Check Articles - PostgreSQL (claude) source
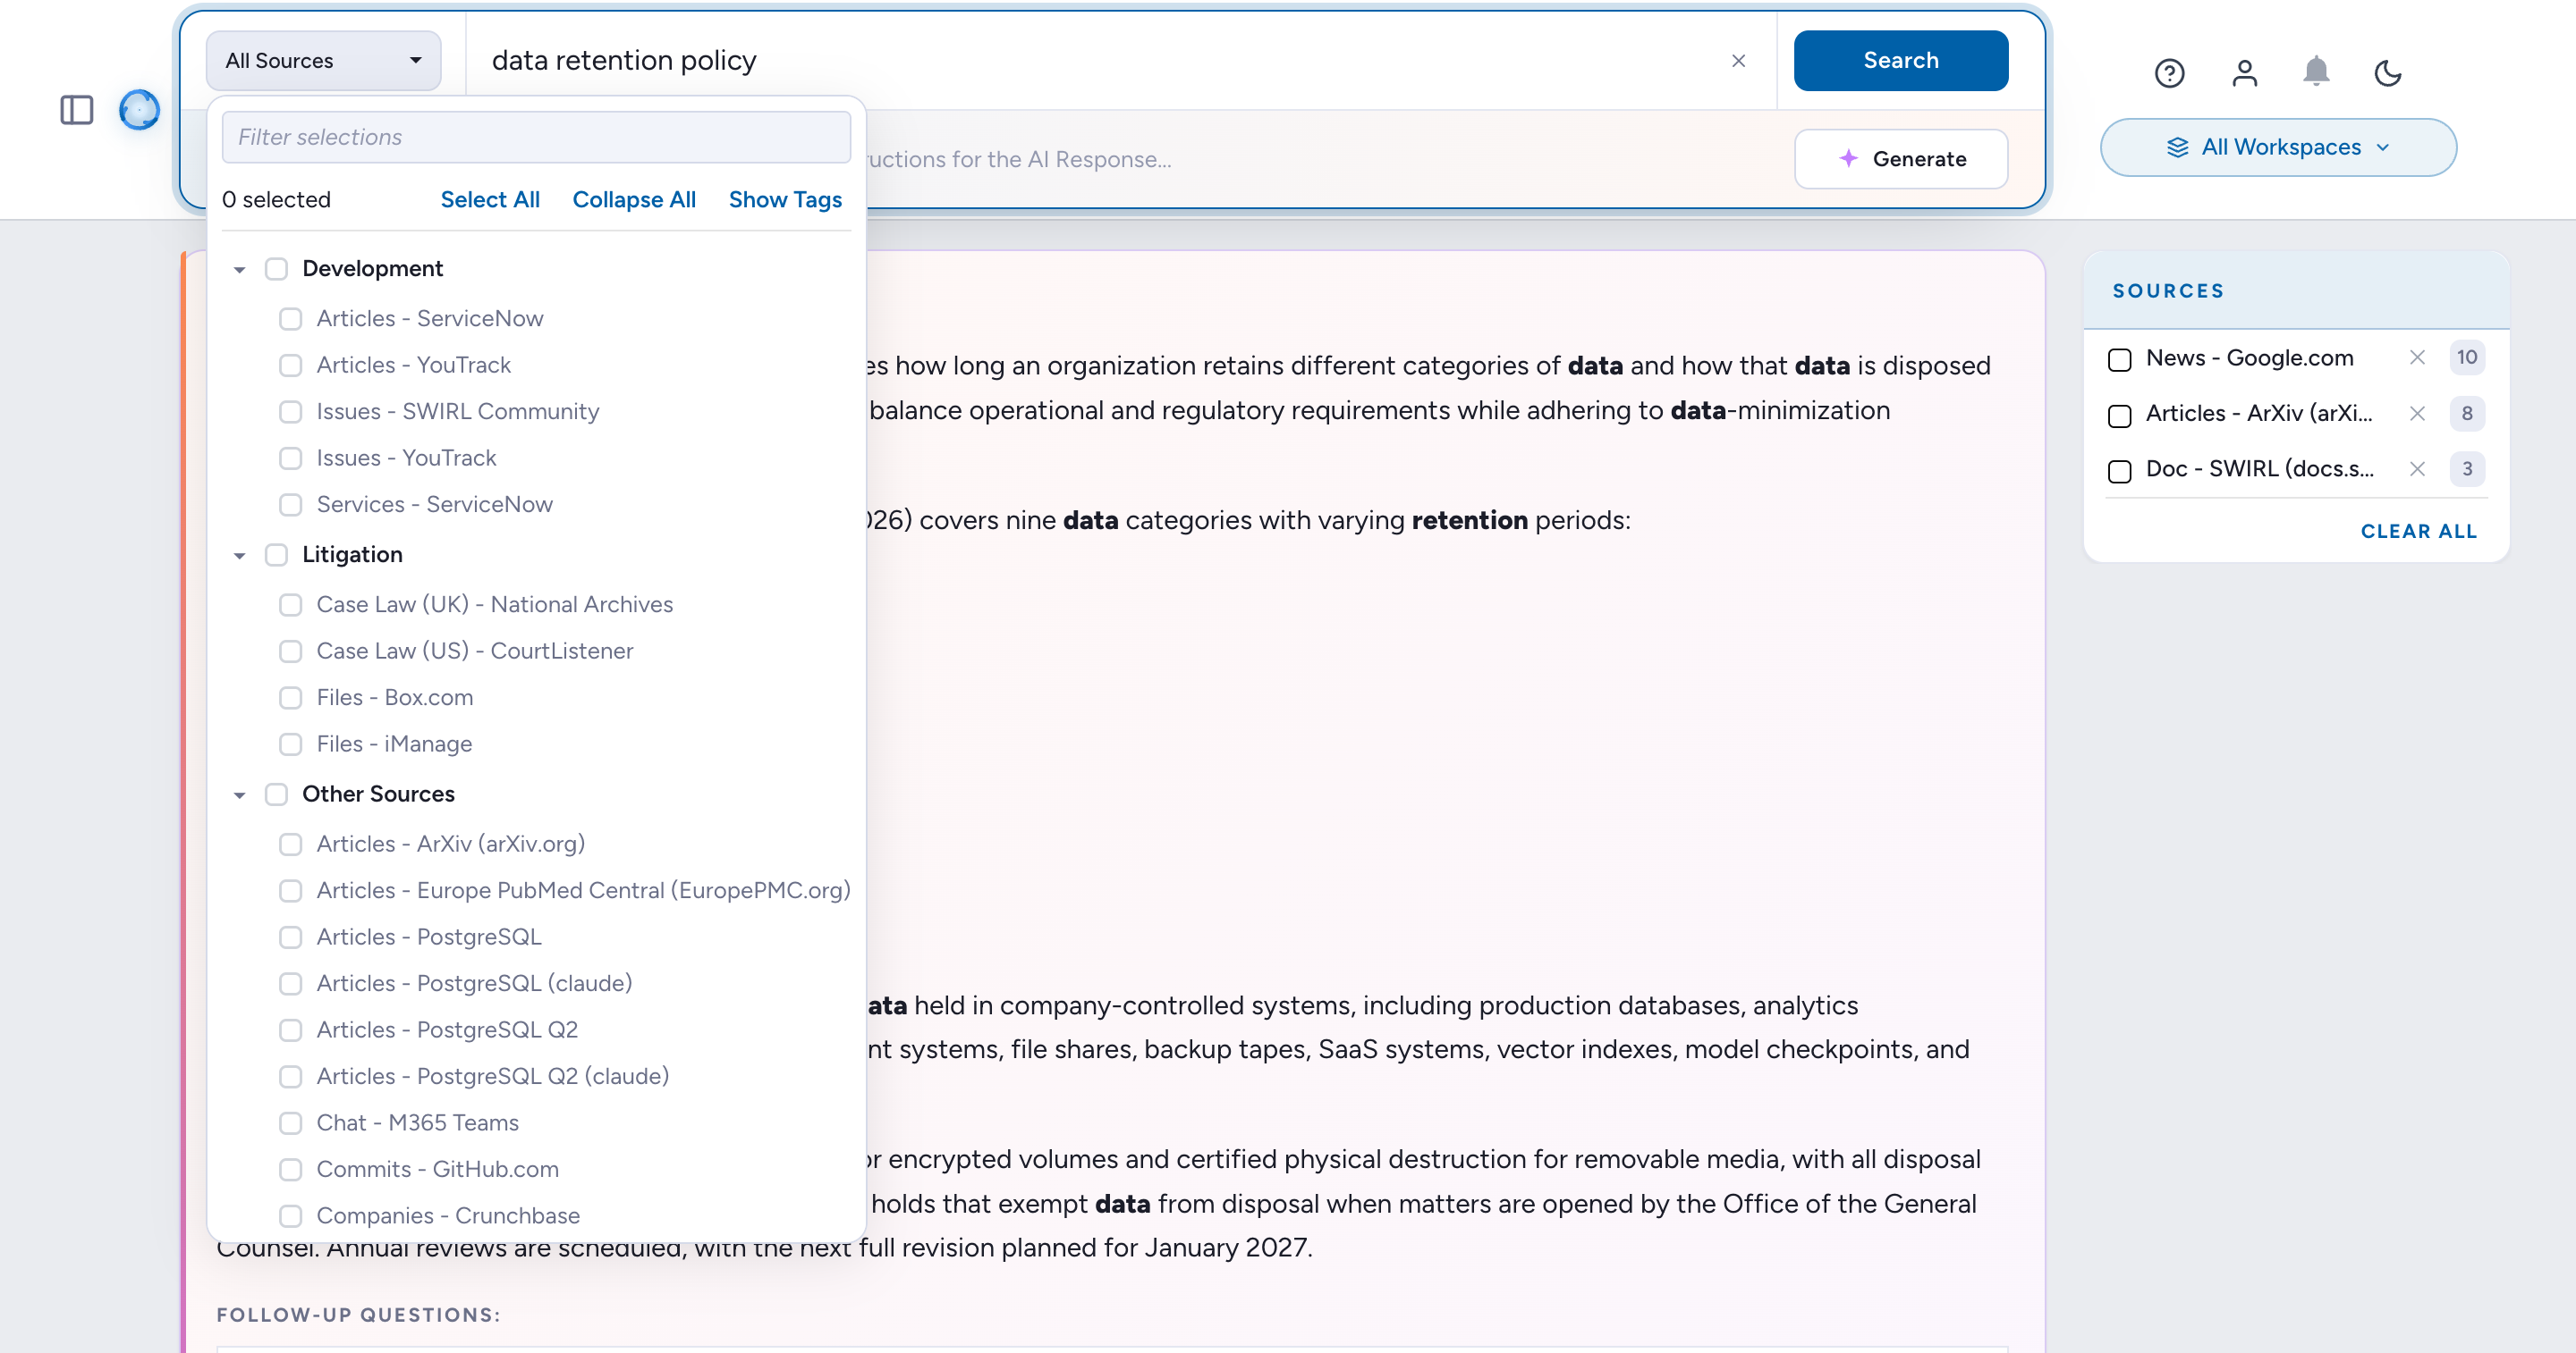Viewport: 2576px width, 1353px height. coord(290,984)
